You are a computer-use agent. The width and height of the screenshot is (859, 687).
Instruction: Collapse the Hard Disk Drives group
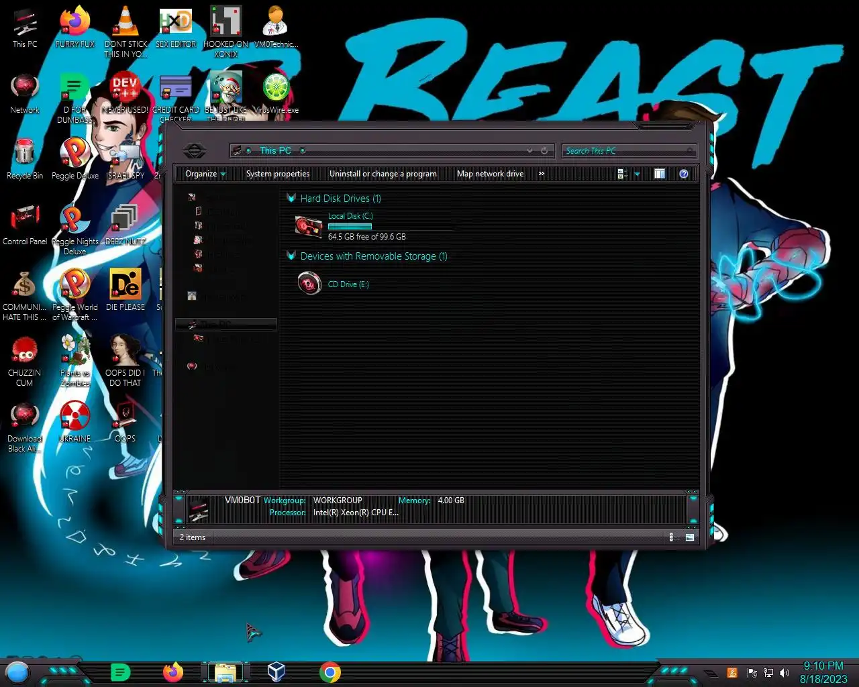tap(291, 198)
